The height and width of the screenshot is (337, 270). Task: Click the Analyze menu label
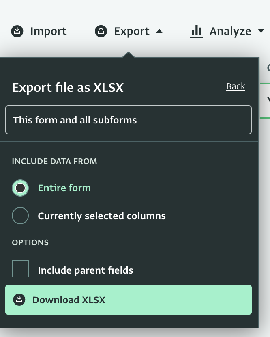point(230,31)
